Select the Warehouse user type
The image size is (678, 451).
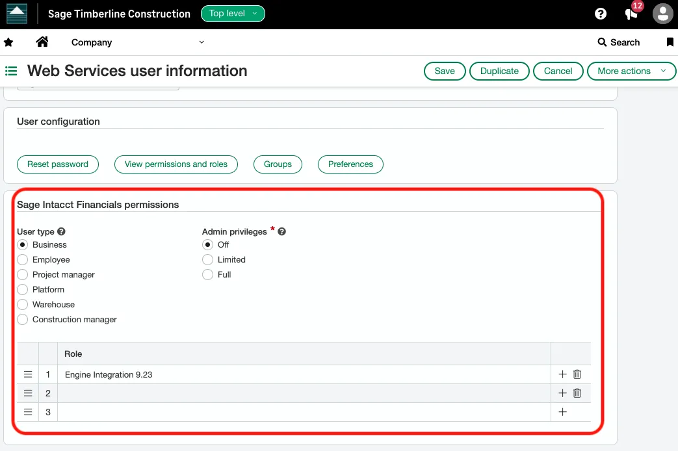coord(23,304)
